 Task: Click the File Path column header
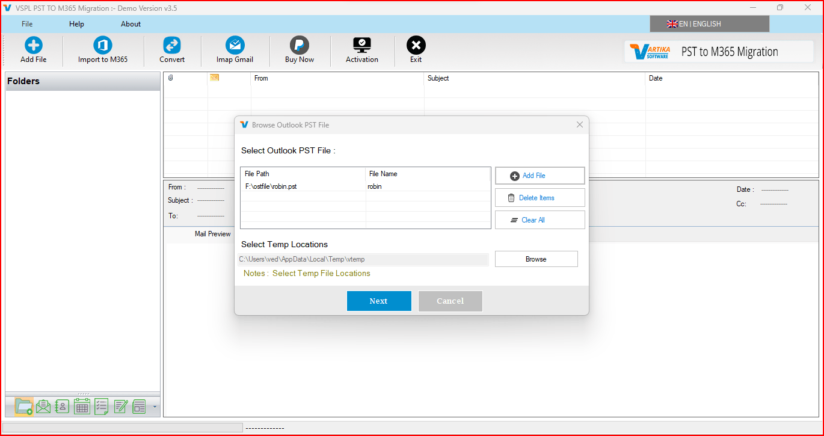(303, 174)
